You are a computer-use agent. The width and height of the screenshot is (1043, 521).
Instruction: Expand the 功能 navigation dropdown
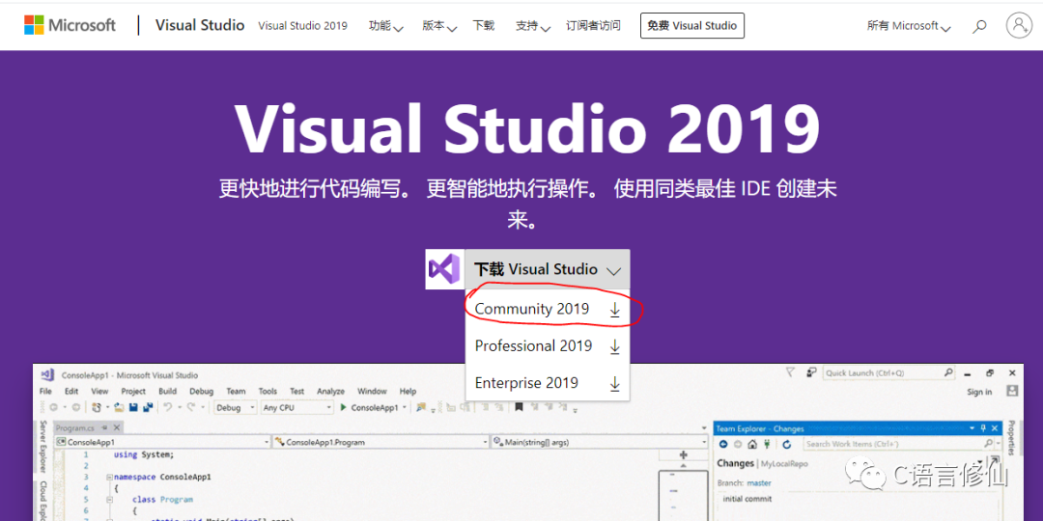click(386, 27)
